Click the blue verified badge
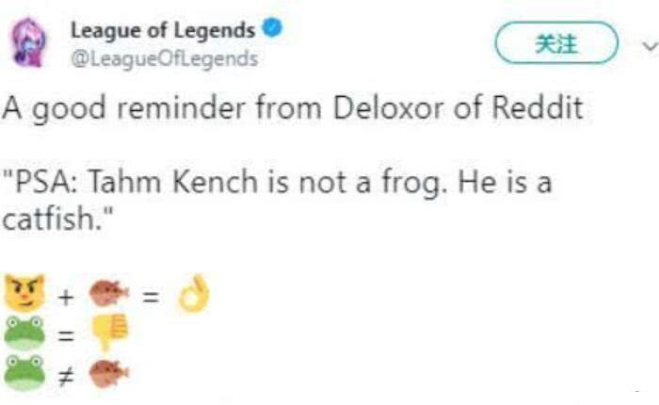The image size is (659, 405). point(272,30)
